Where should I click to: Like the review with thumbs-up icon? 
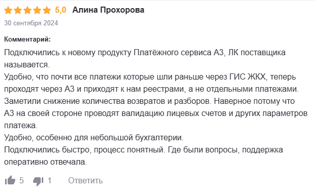click(x=10, y=180)
